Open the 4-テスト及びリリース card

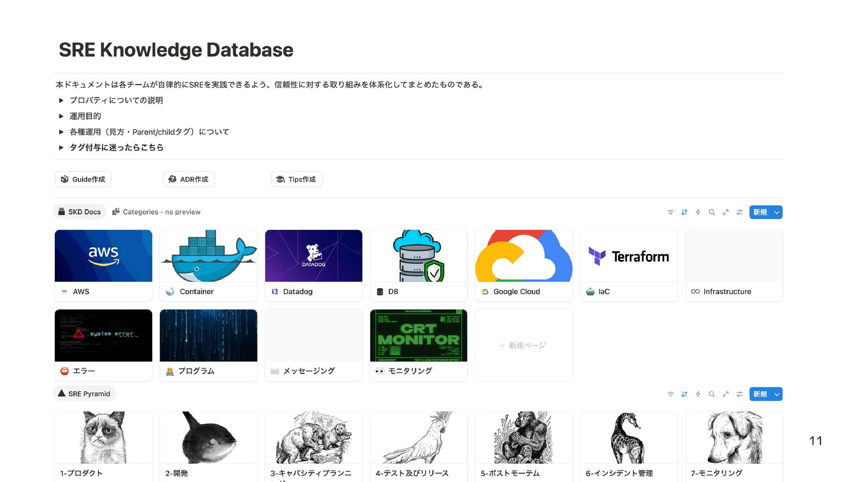click(x=419, y=446)
